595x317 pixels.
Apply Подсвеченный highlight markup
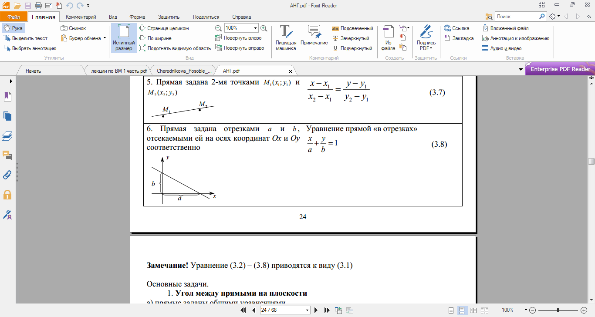[352, 28]
